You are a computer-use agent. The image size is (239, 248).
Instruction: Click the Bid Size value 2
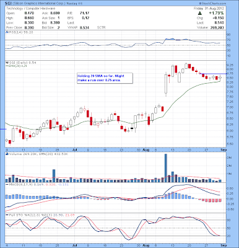(x=59, y=27)
